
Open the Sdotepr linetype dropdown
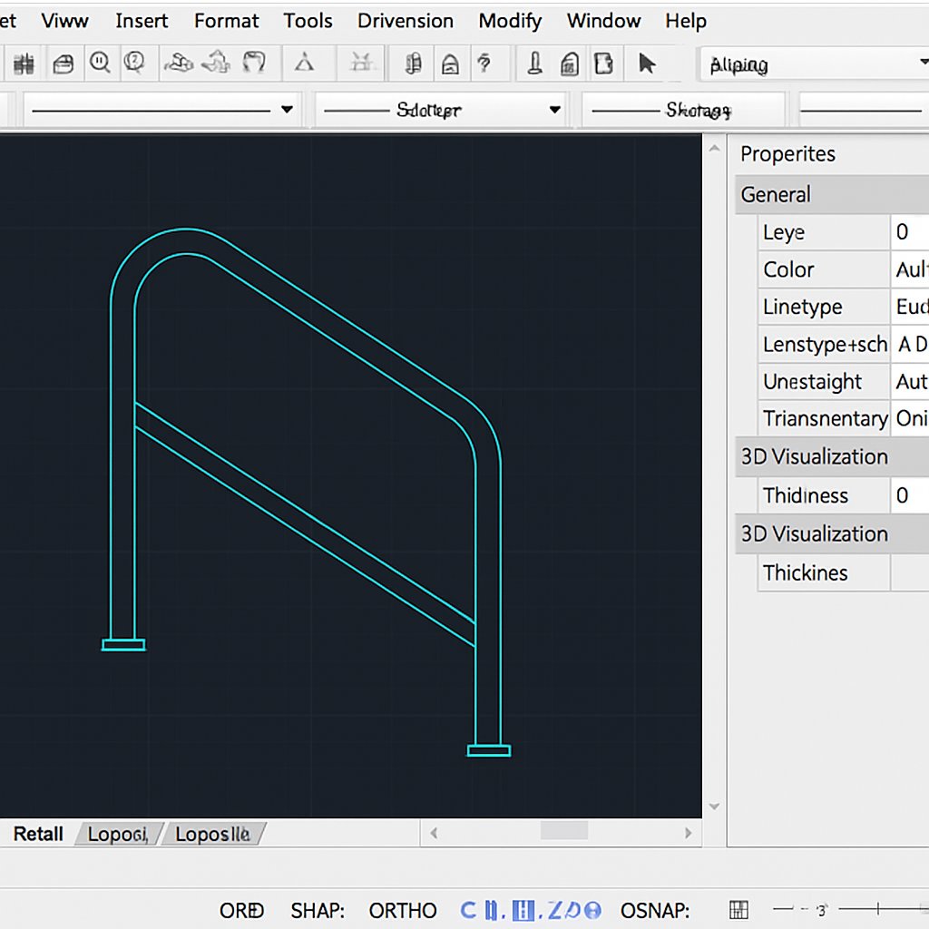click(554, 110)
